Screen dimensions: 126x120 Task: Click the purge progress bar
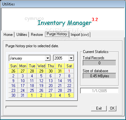pos(41,107)
